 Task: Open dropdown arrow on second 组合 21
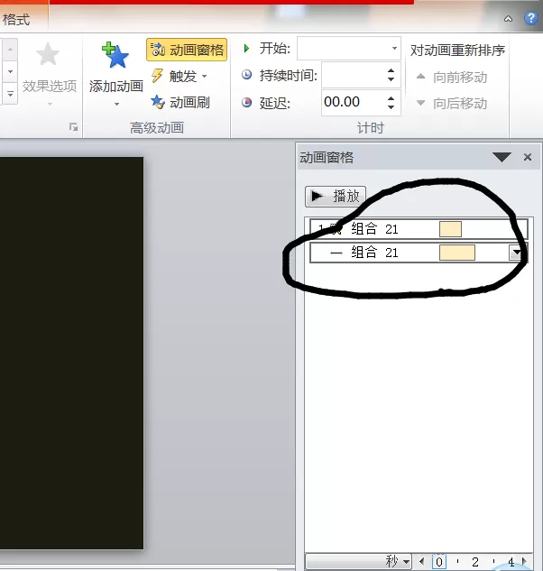517,253
